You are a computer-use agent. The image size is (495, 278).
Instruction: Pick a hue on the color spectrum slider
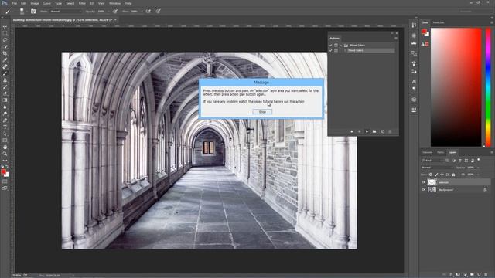[488, 87]
